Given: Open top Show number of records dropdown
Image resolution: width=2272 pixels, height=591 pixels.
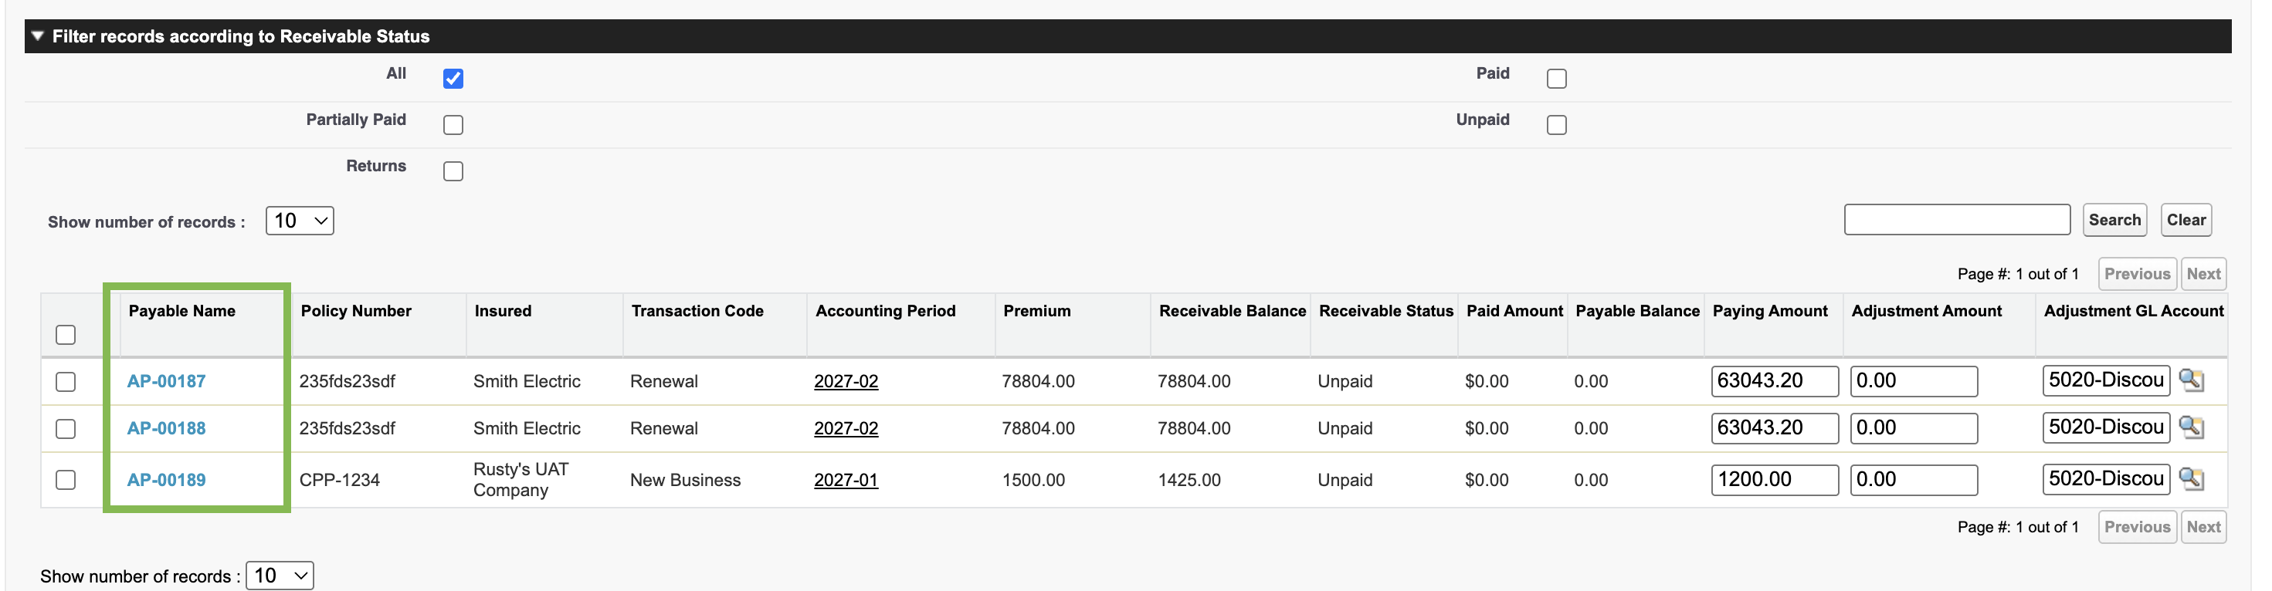Looking at the screenshot, I should [x=300, y=220].
